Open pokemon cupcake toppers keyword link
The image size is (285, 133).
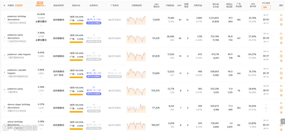click(16, 71)
